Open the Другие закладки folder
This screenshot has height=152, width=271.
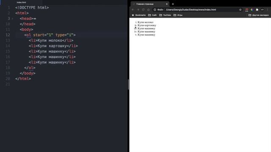[259, 15]
